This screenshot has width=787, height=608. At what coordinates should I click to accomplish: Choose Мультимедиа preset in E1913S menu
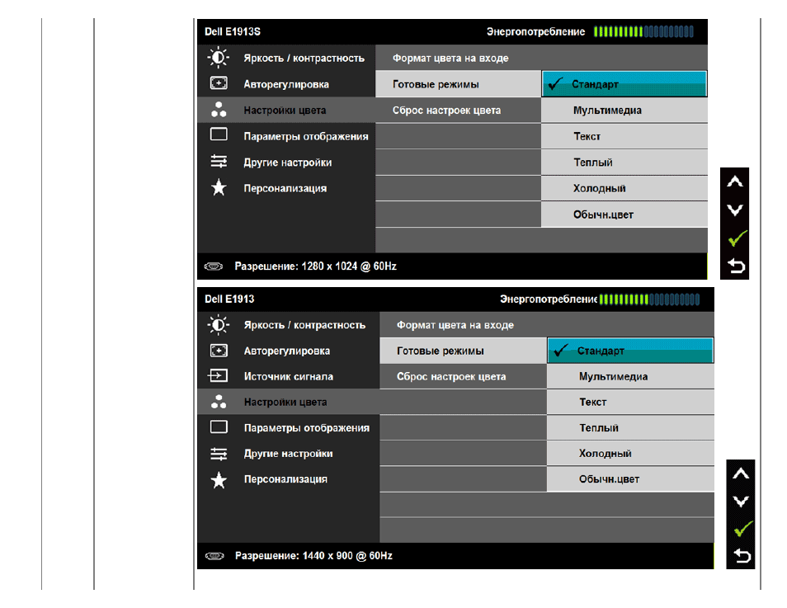[x=624, y=110]
